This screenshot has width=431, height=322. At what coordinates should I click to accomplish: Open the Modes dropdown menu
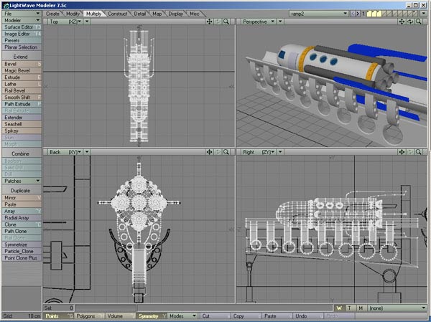[182, 316]
